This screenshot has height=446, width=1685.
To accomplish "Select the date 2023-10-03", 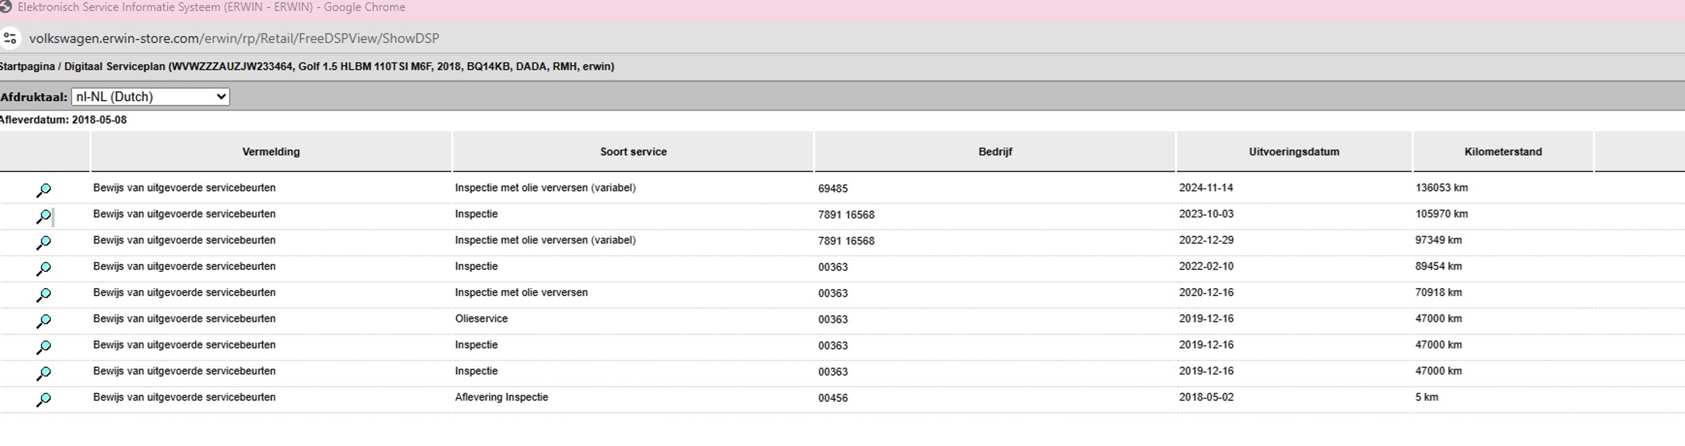I will (1206, 214).
